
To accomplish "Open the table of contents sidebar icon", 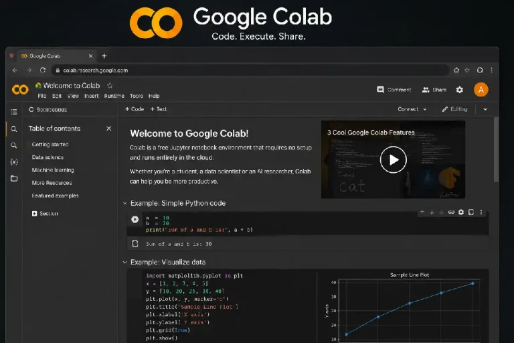I will [x=14, y=112].
